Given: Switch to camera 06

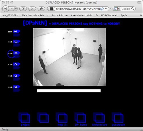Looking at the screenshot, I should [x=17, y=87].
